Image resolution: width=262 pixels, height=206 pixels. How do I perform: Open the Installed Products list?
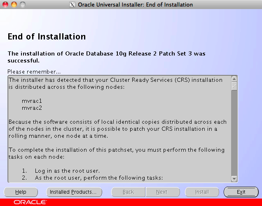73,192
